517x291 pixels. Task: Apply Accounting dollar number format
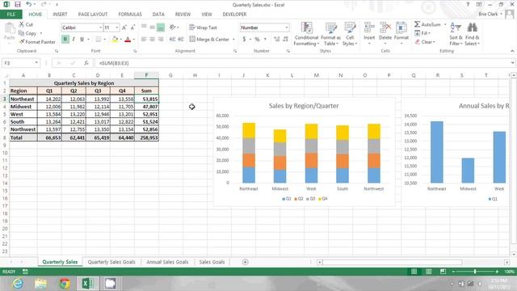pos(244,40)
